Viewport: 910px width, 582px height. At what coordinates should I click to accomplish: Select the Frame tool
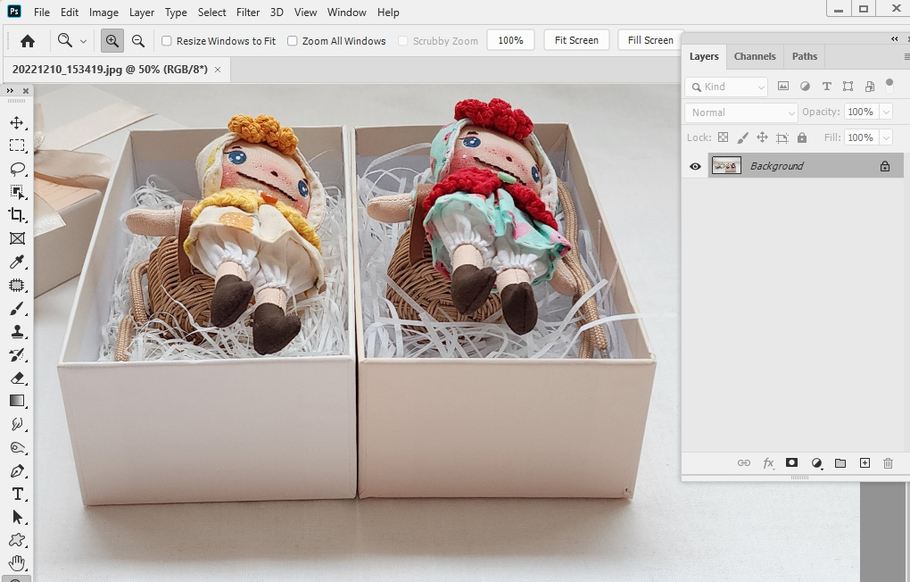click(17, 238)
